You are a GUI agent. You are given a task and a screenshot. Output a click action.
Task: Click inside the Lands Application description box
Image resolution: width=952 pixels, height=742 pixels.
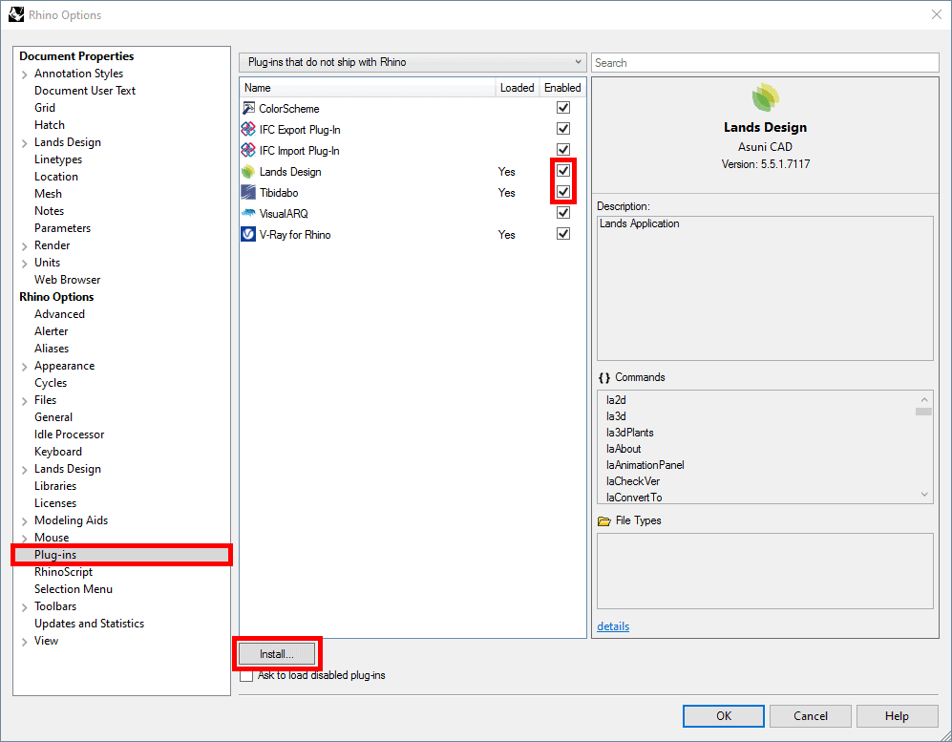click(x=765, y=288)
